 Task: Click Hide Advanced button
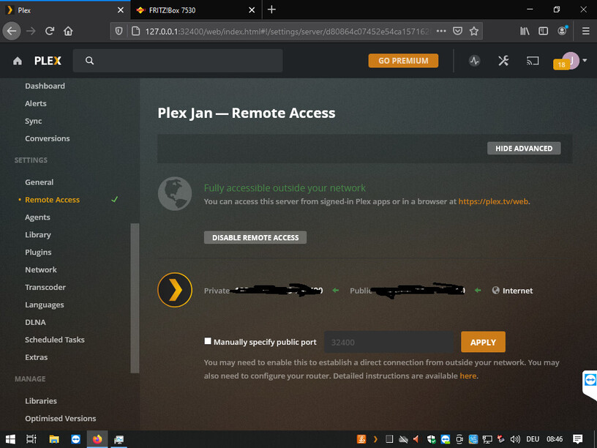pyautogui.click(x=524, y=149)
